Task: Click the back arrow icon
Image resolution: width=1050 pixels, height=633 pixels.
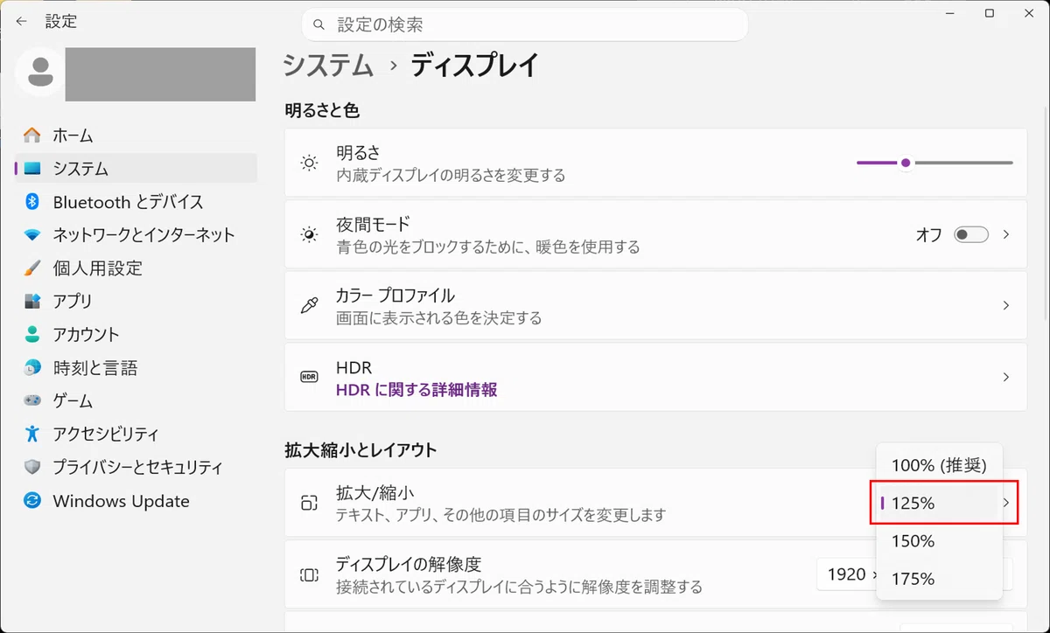Action: 21,20
